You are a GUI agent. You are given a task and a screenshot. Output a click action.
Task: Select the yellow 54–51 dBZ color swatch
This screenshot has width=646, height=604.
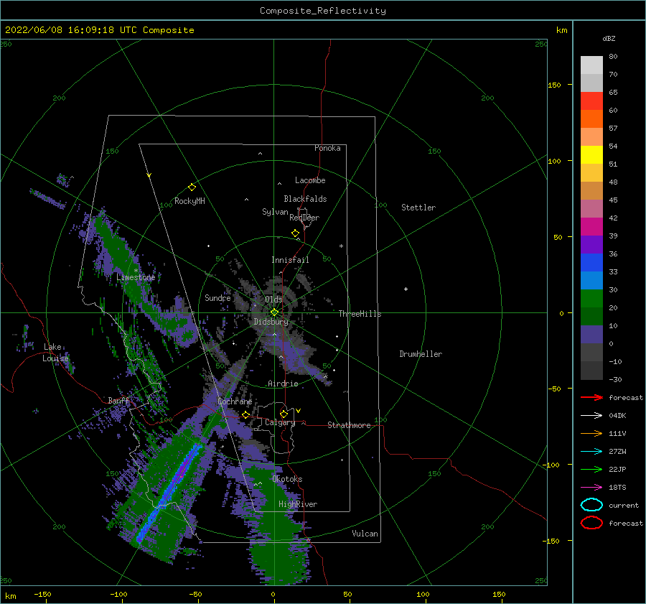pos(591,155)
